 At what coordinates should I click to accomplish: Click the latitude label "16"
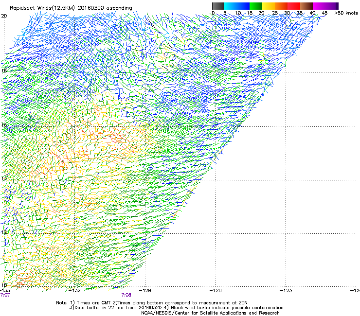(x=4, y=125)
